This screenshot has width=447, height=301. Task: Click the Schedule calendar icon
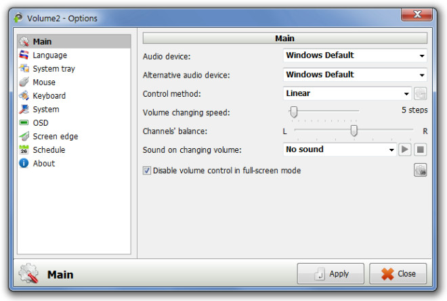(24, 149)
